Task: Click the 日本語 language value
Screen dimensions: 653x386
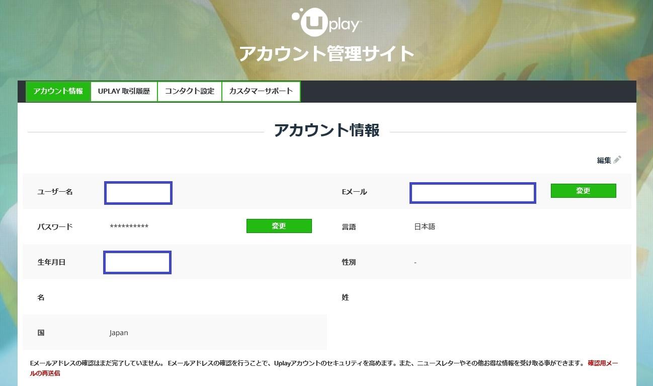Action: coord(425,227)
